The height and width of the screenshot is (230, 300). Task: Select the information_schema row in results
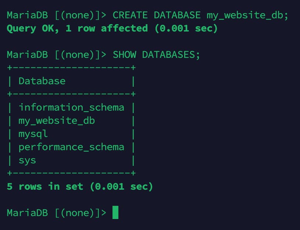point(71,107)
